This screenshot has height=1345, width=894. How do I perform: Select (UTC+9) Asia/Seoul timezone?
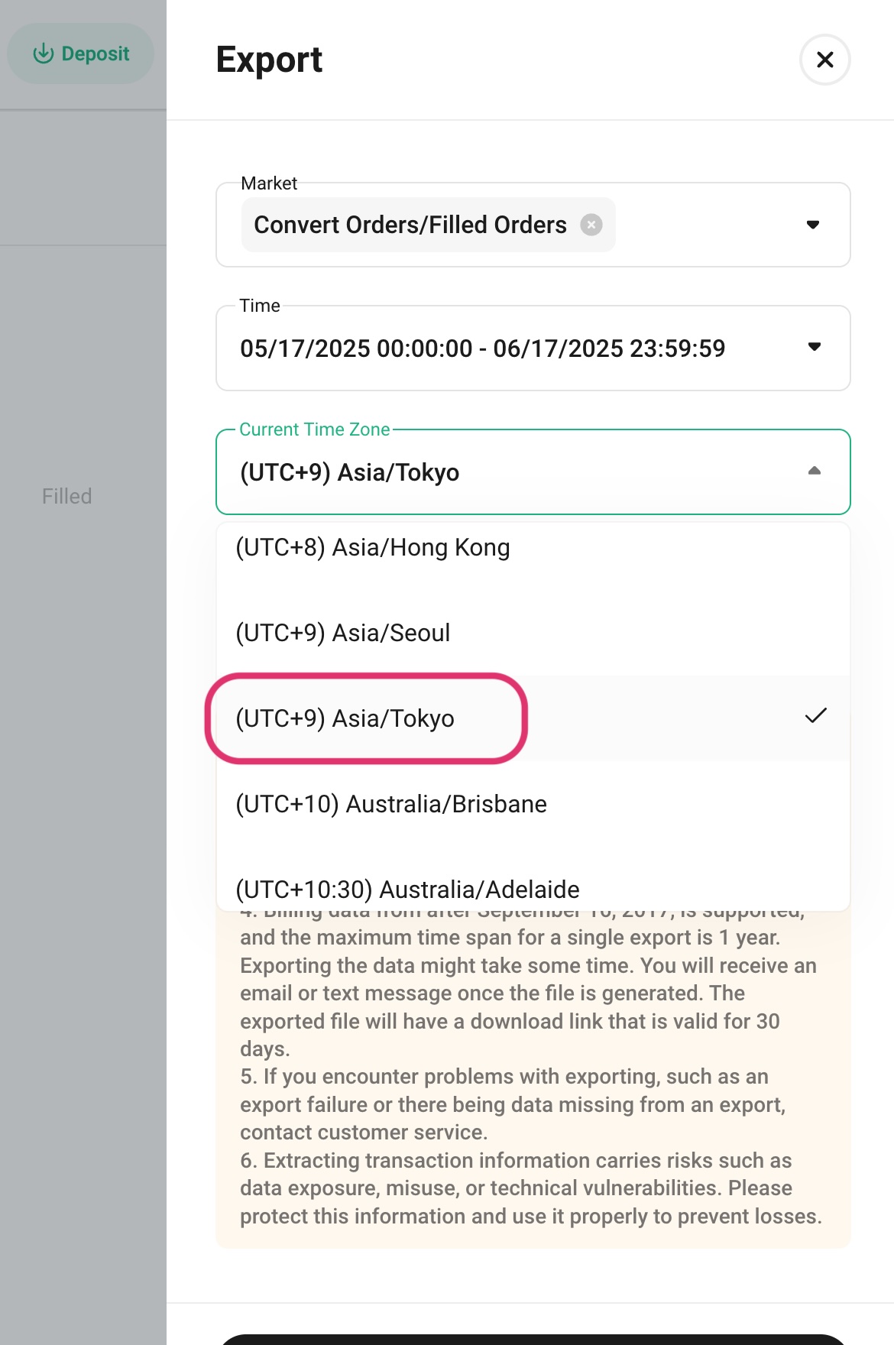(x=343, y=633)
